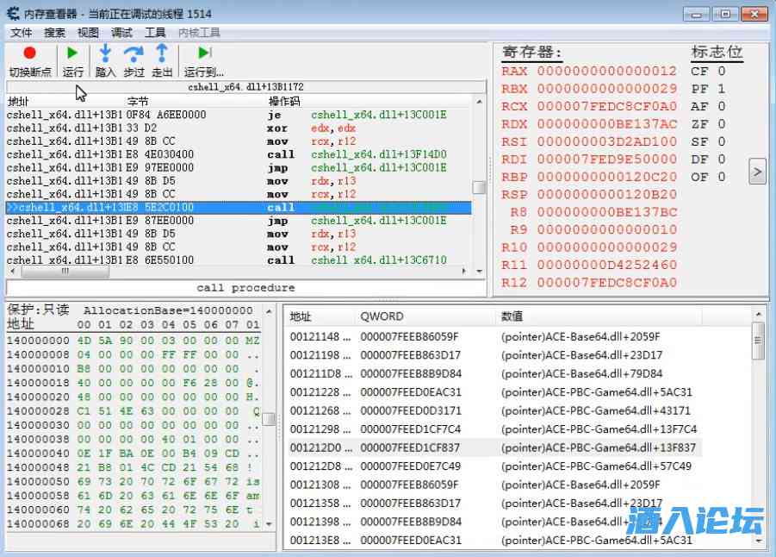Click the Cheat Engine title bar icon
The width and height of the screenshot is (776, 557).
tap(12, 14)
